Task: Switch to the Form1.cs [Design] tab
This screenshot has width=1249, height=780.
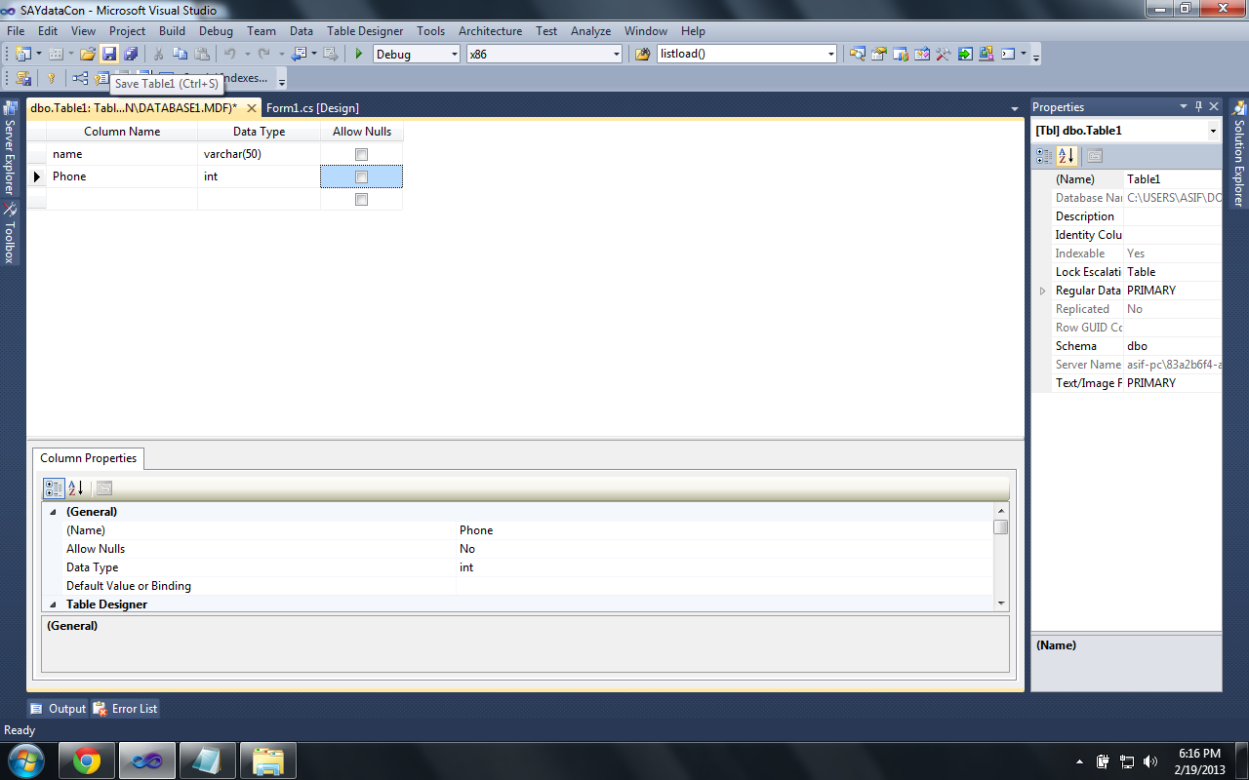Action: pos(312,108)
